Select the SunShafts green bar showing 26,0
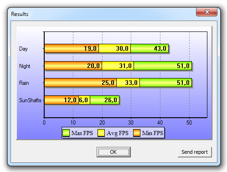The image size is (227, 172). 105,100
